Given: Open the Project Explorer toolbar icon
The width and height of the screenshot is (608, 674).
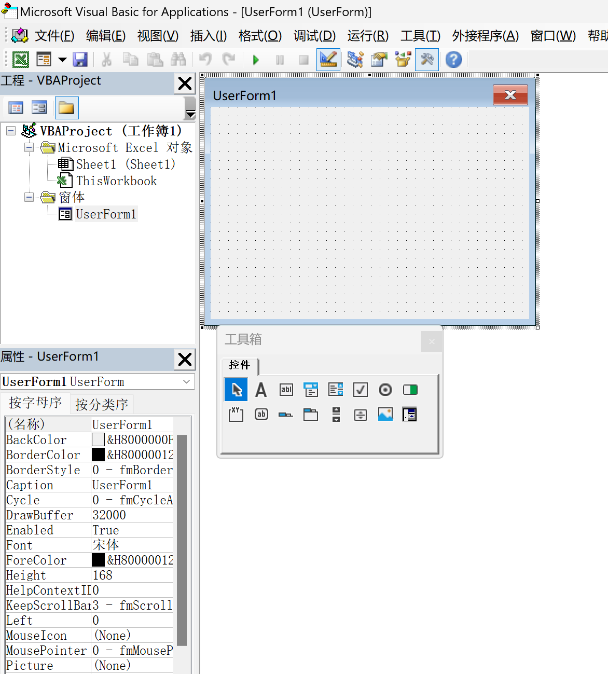Looking at the screenshot, I should tap(355, 60).
